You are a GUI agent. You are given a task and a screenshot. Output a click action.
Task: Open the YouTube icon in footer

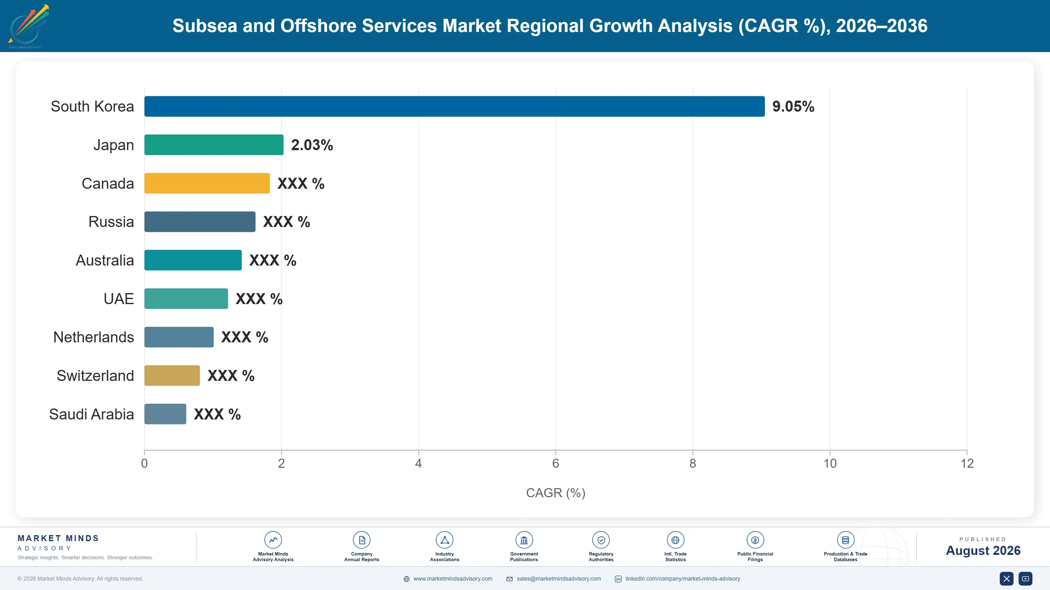(x=1026, y=579)
